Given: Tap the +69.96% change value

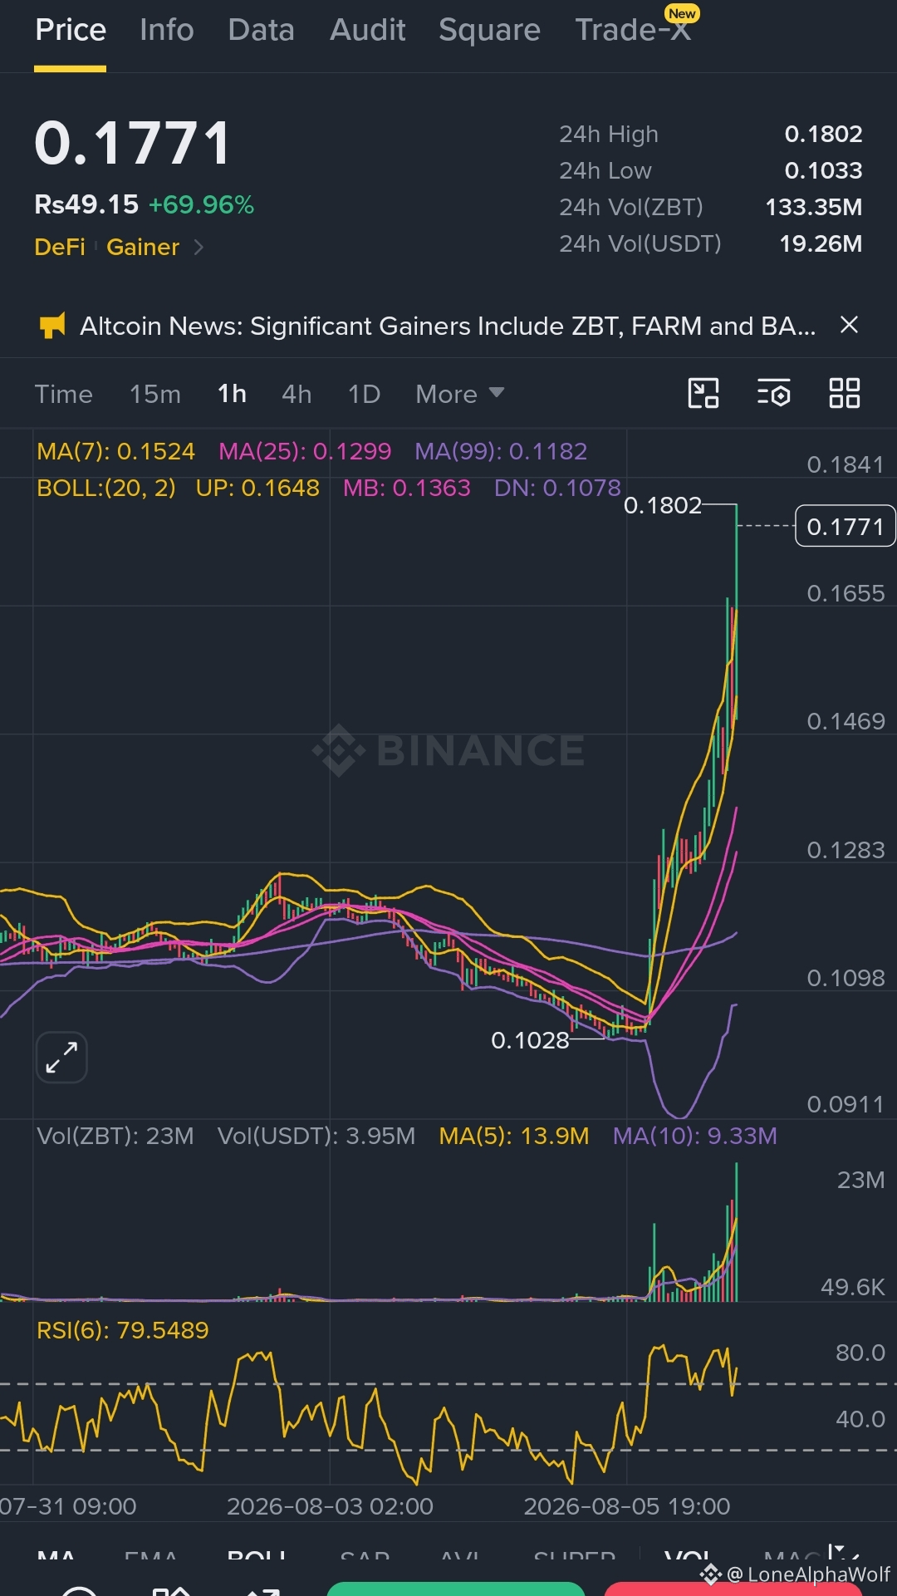Looking at the screenshot, I should 201,204.
